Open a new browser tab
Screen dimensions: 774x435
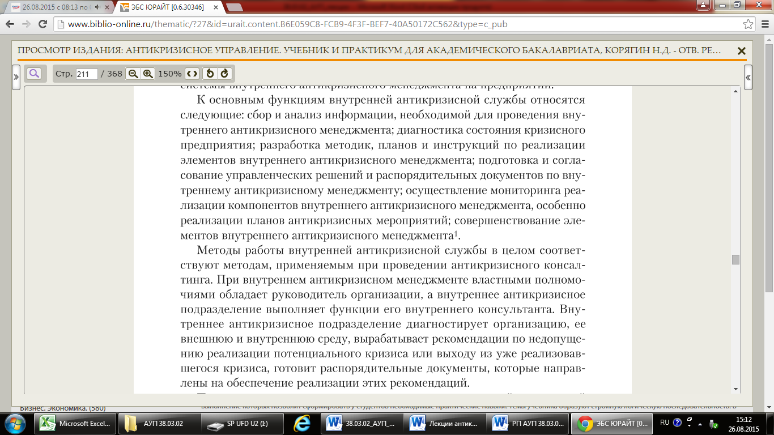point(235,7)
